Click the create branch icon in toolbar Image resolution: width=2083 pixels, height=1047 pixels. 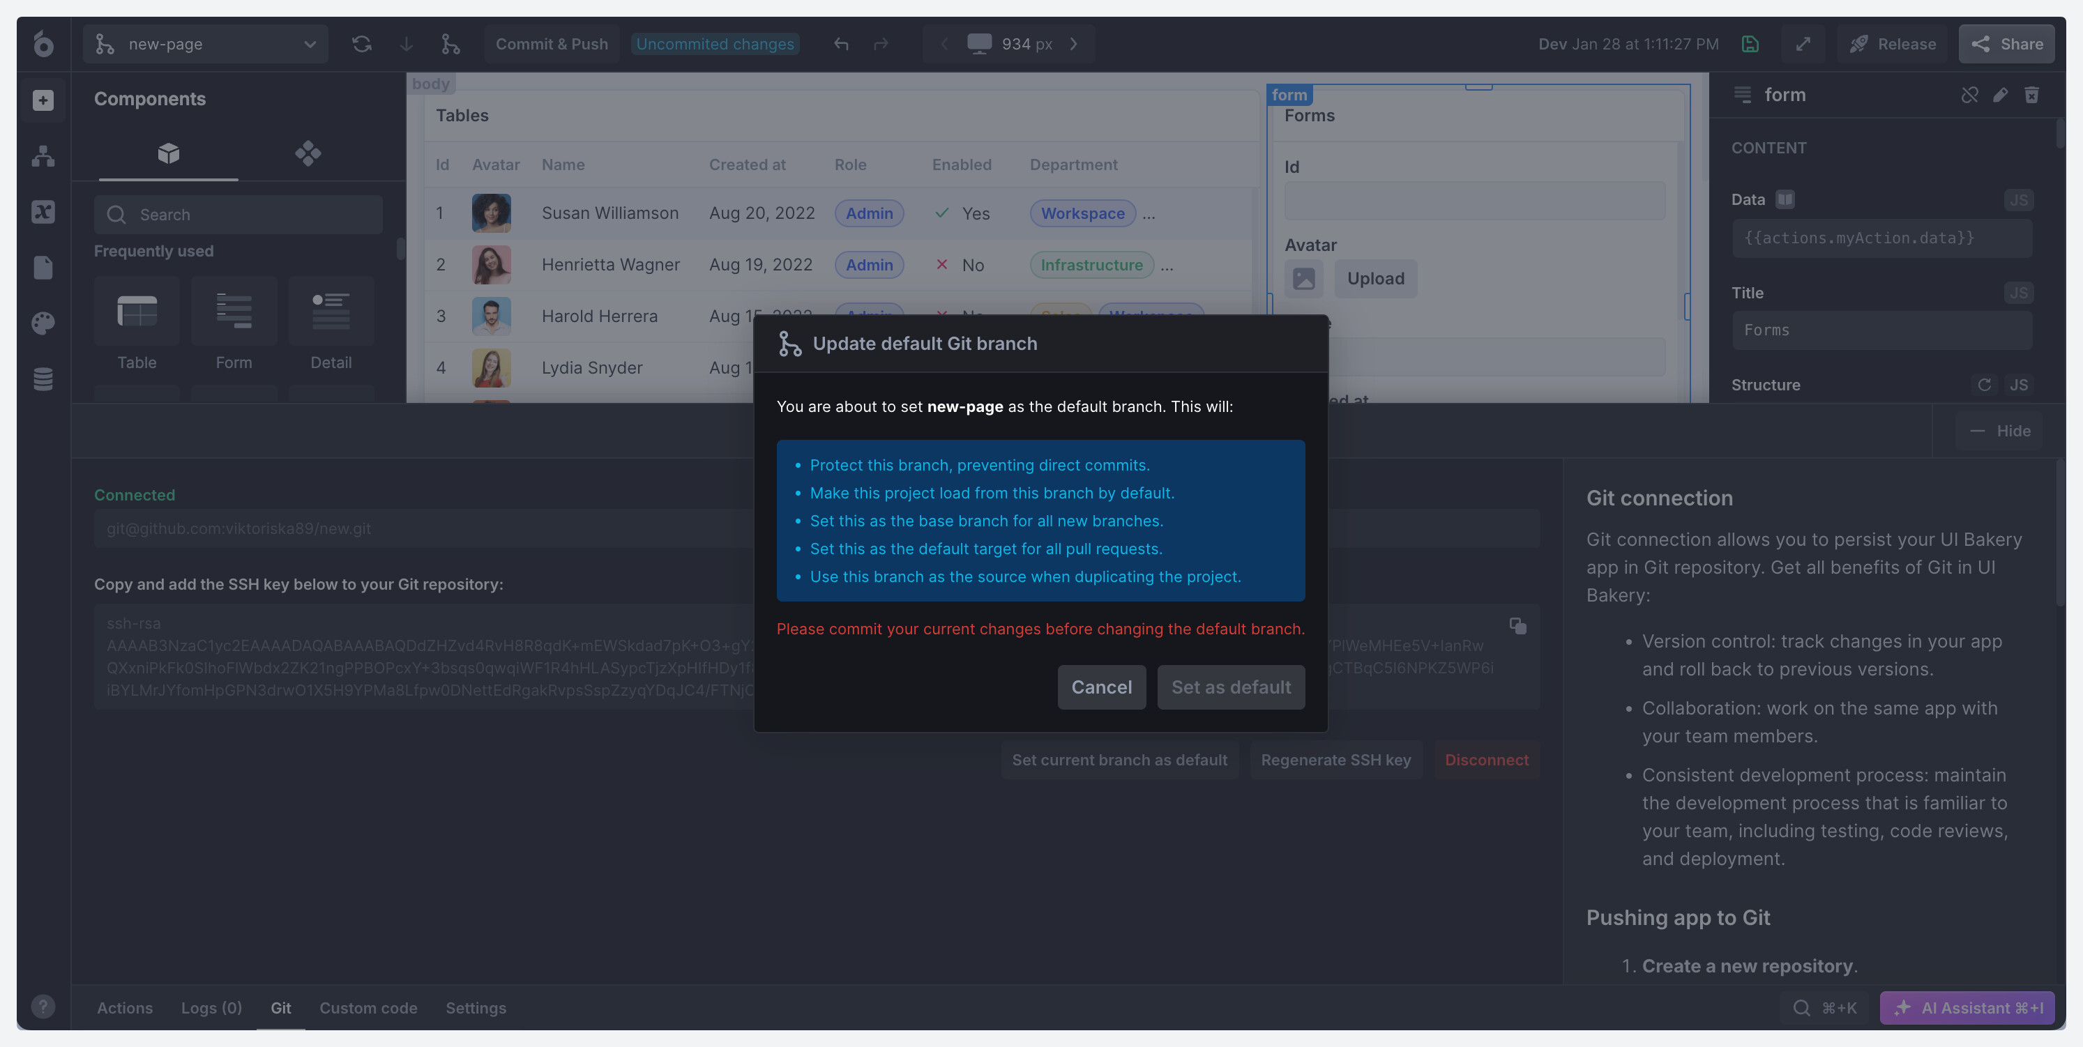(450, 44)
